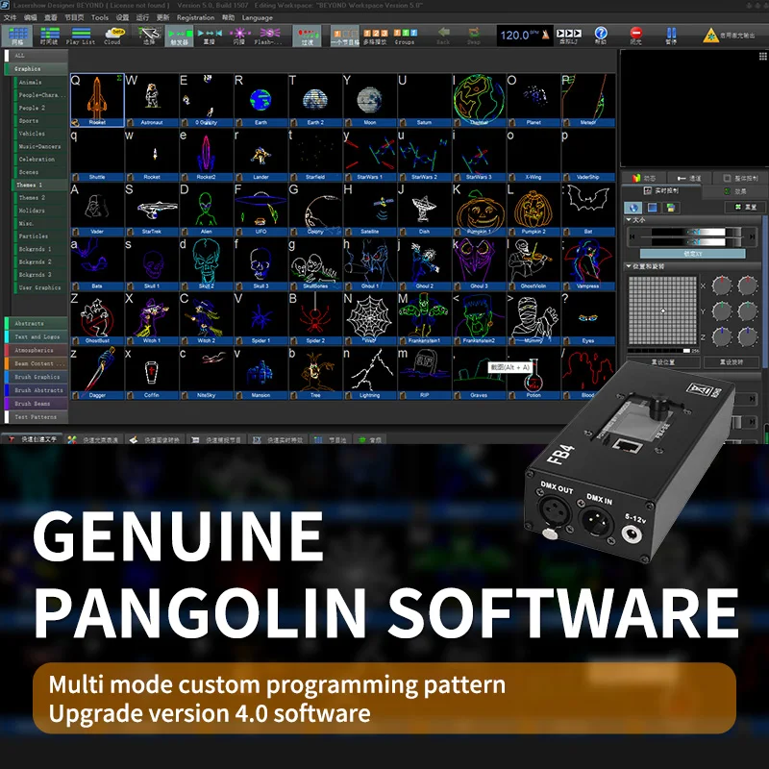Switch to the bottom tab with the FX icon
769x769 pixels.
(278, 439)
